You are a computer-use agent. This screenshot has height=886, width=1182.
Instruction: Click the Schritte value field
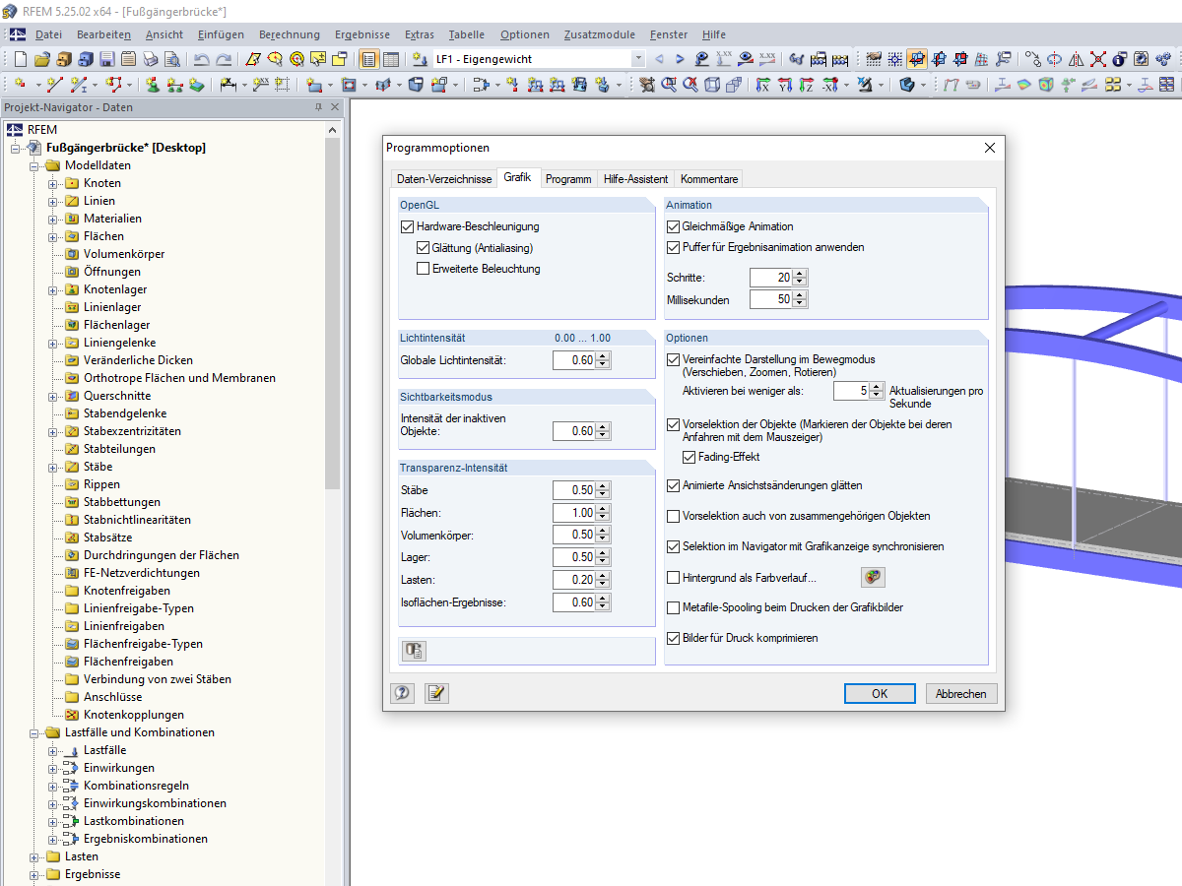[x=771, y=278]
